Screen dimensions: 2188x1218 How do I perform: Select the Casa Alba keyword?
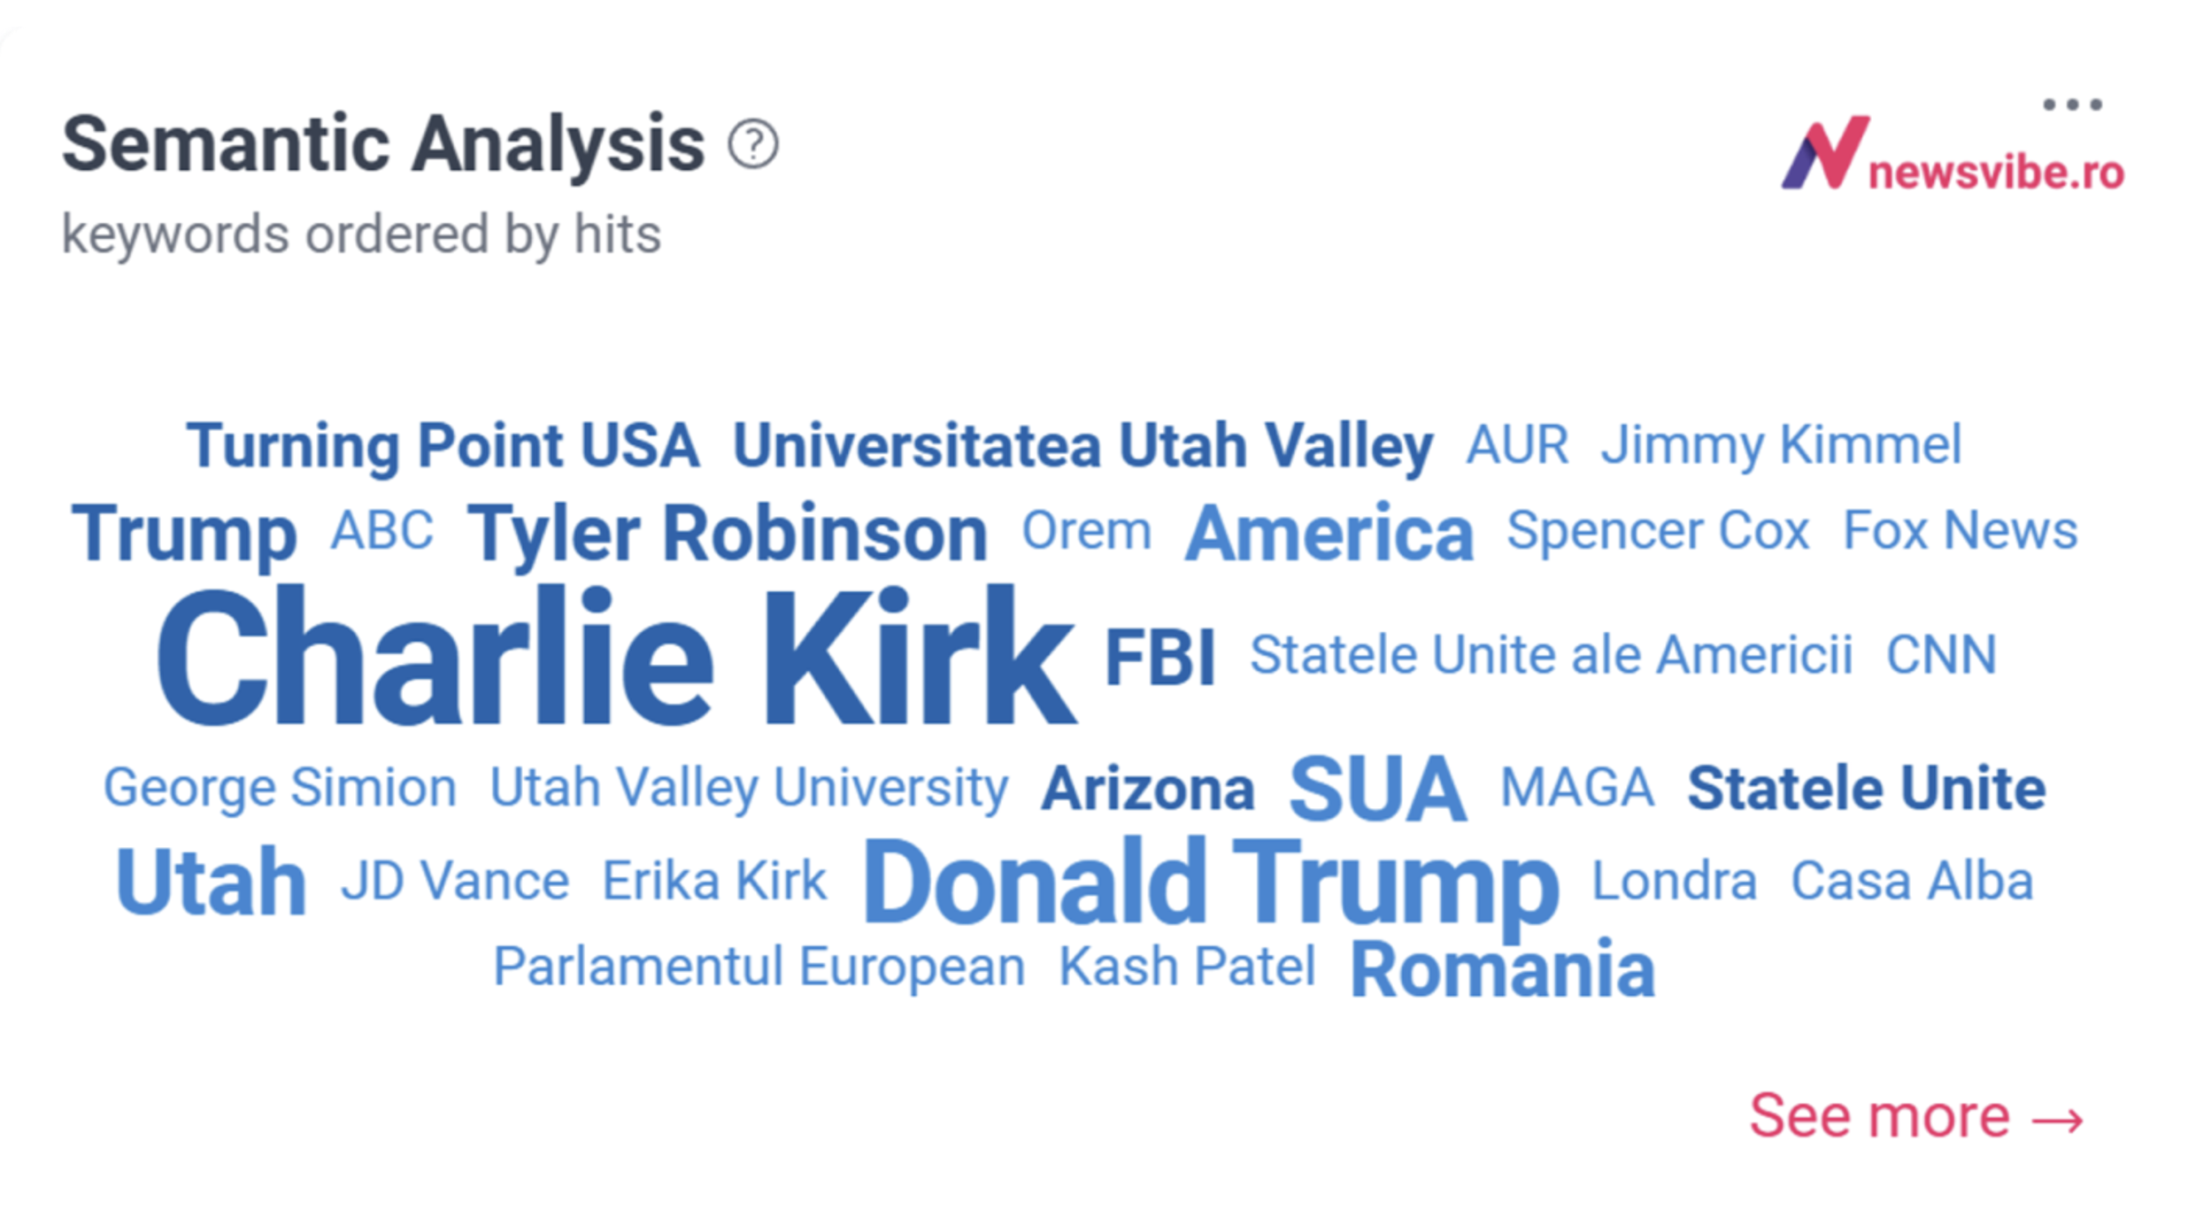1912,882
